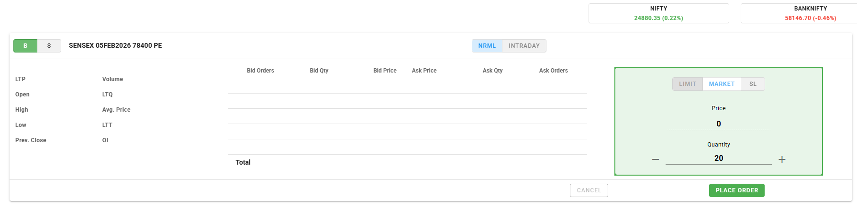Switch to the SL order type tab
This screenshot has width=857, height=220.
click(x=753, y=84)
